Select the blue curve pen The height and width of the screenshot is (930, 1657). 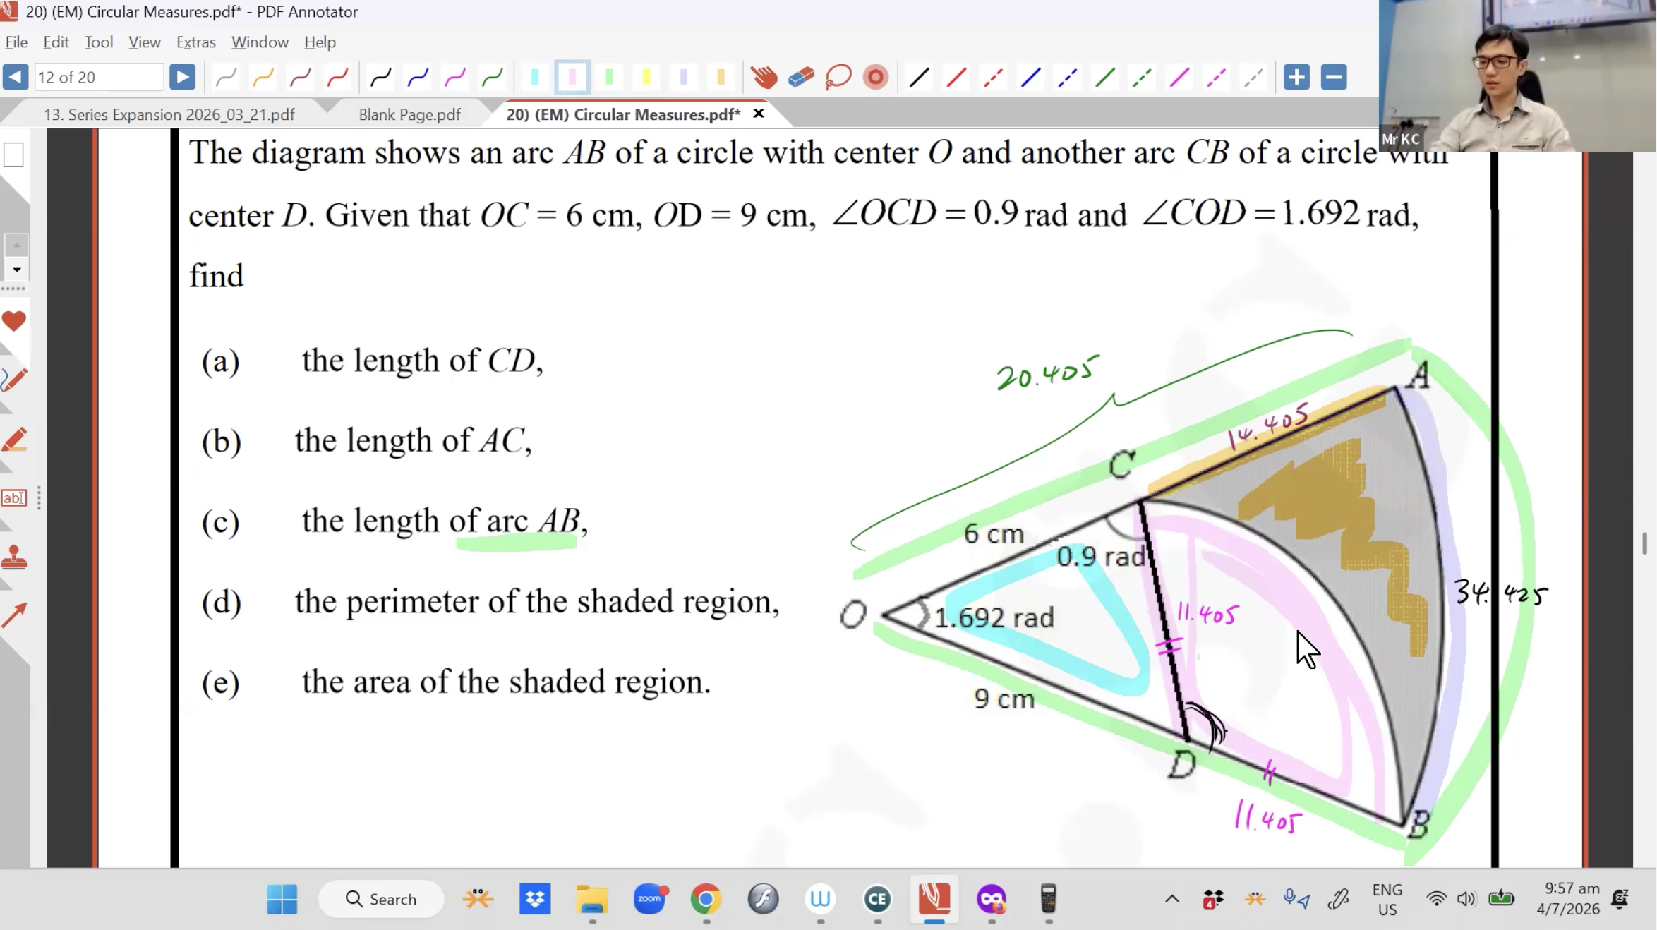coord(418,77)
